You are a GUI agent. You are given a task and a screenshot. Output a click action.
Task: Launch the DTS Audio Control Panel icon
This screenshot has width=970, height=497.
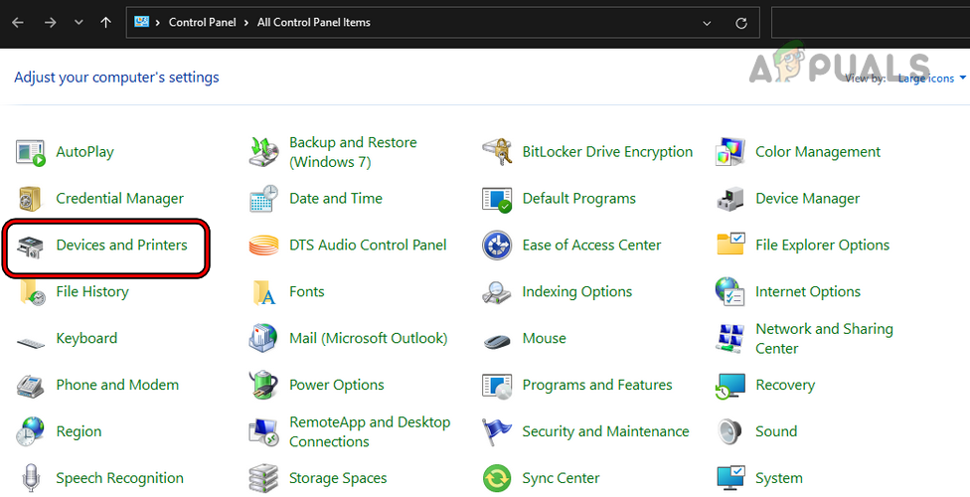[x=264, y=246]
